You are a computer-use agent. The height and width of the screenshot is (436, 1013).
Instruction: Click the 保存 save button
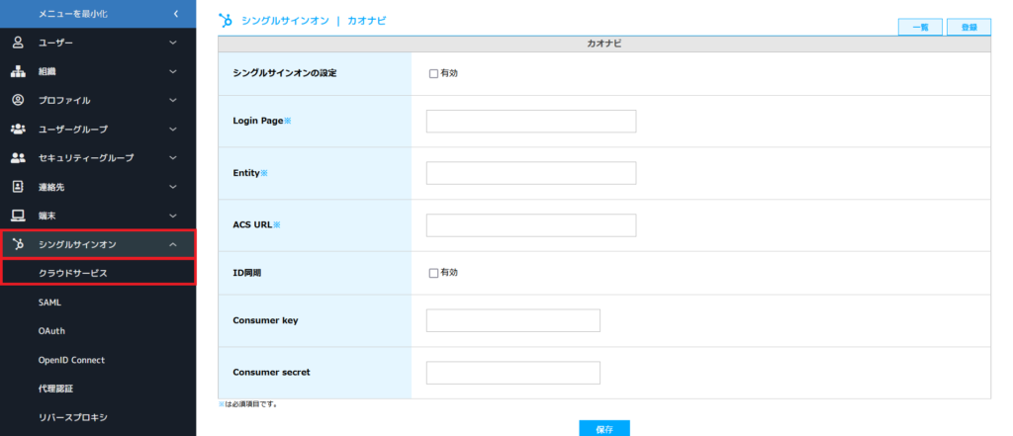pyautogui.click(x=604, y=428)
